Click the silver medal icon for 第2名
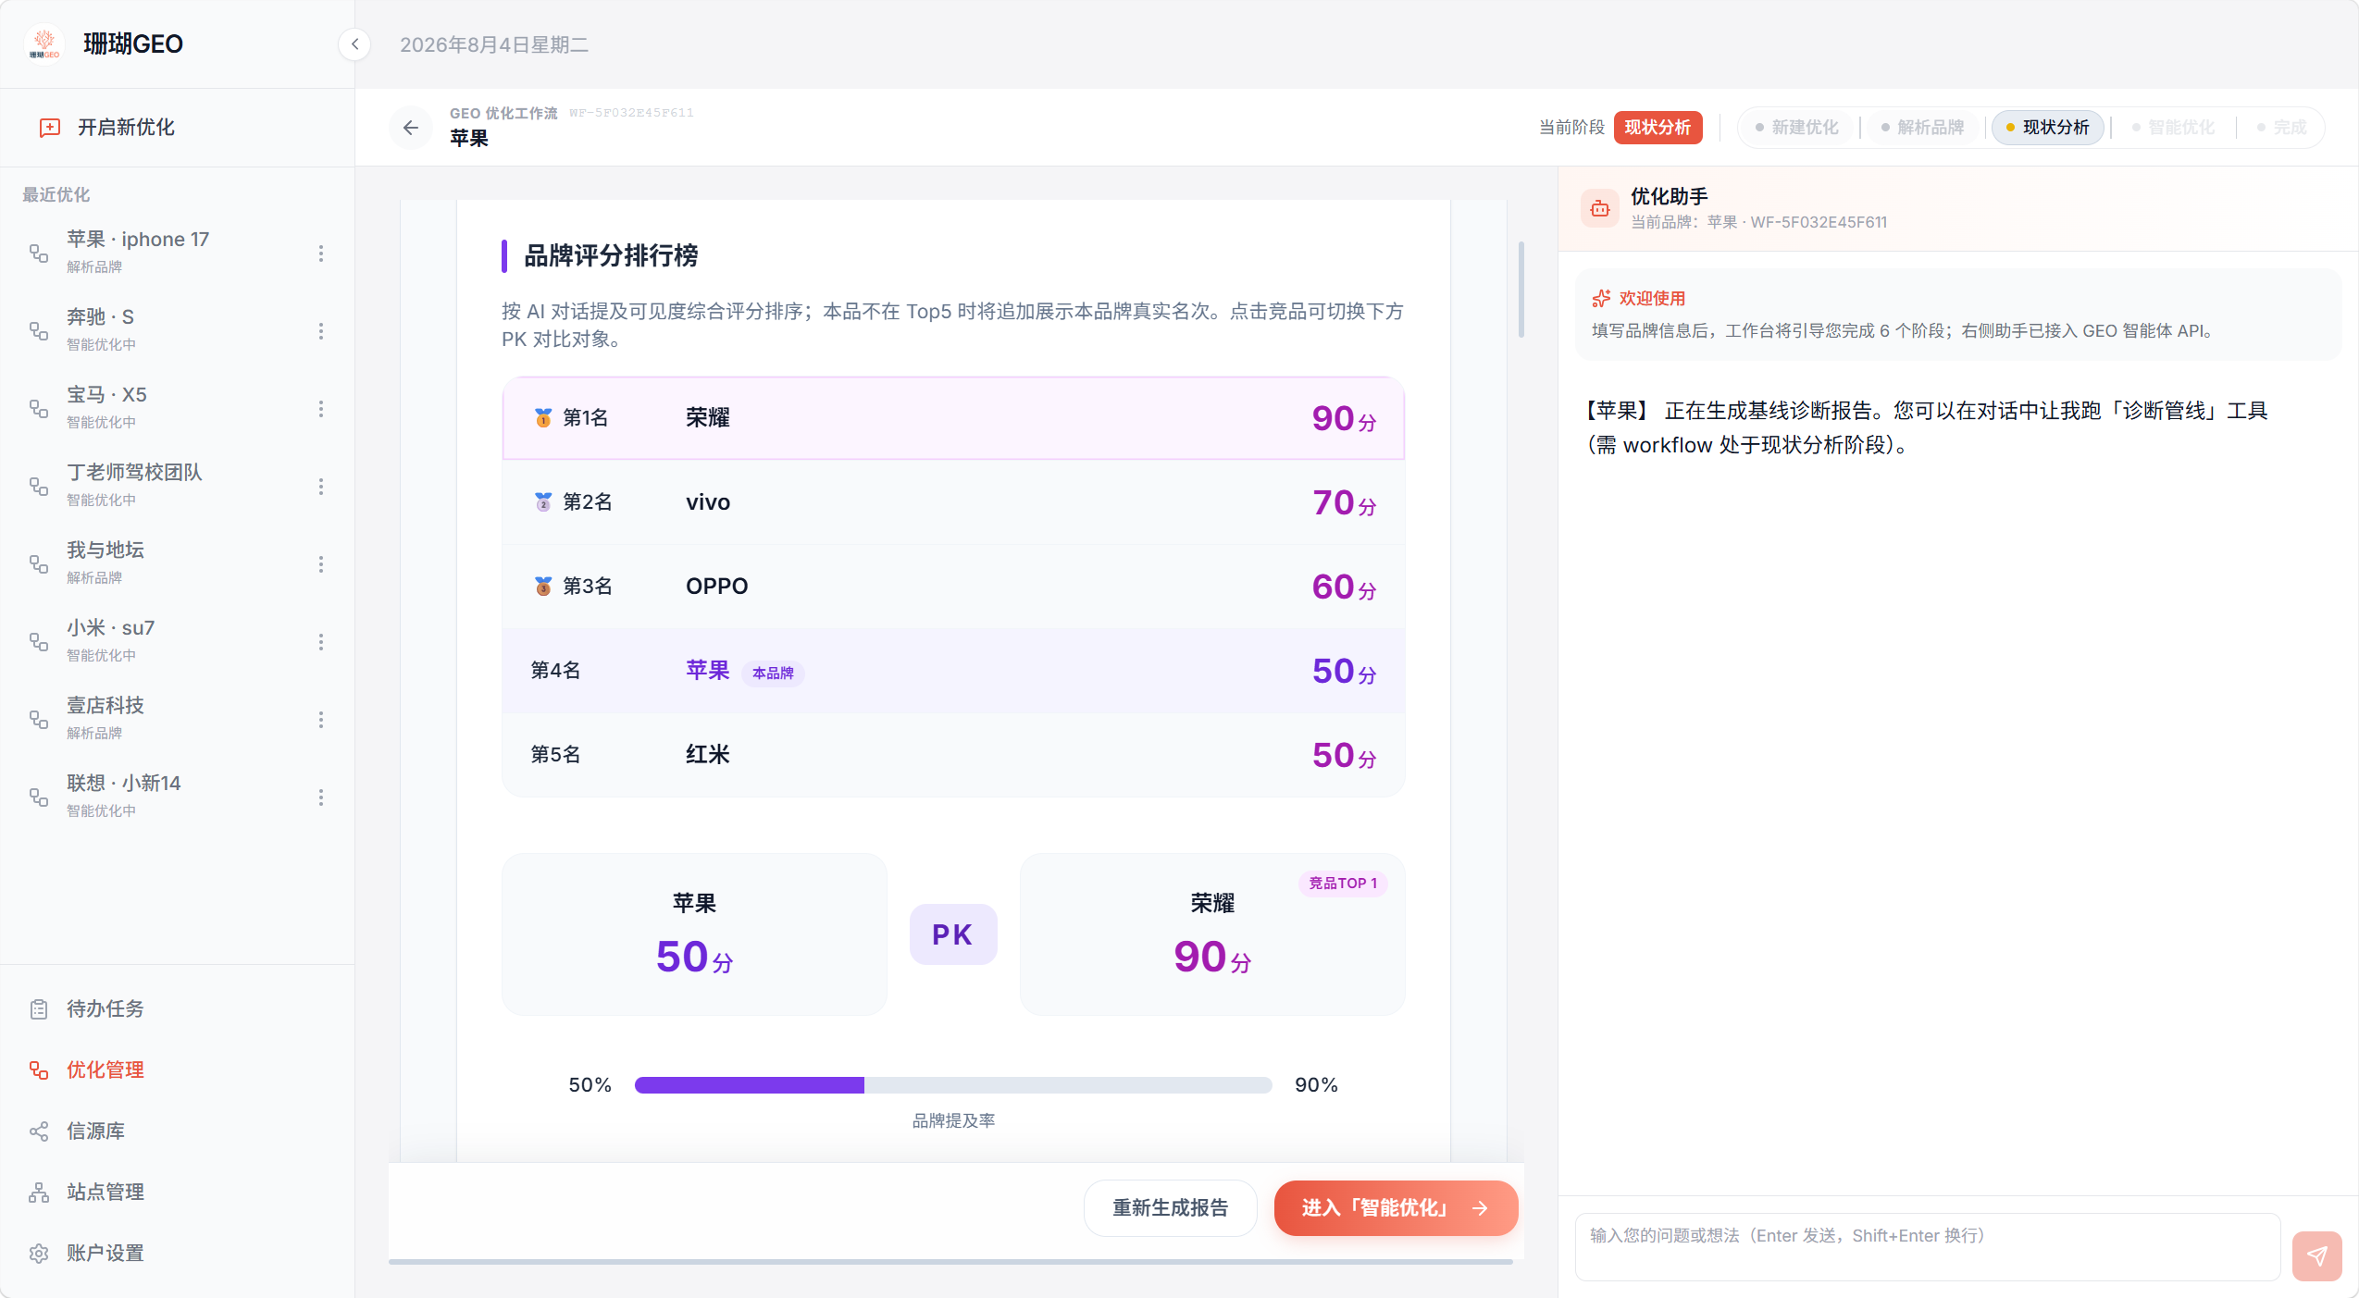This screenshot has width=2359, height=1298. [x=543, y=502]
